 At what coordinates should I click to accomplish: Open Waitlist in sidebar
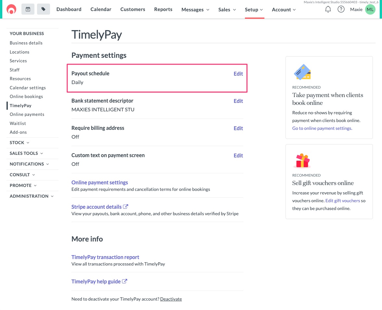click(x=18, y=123)
